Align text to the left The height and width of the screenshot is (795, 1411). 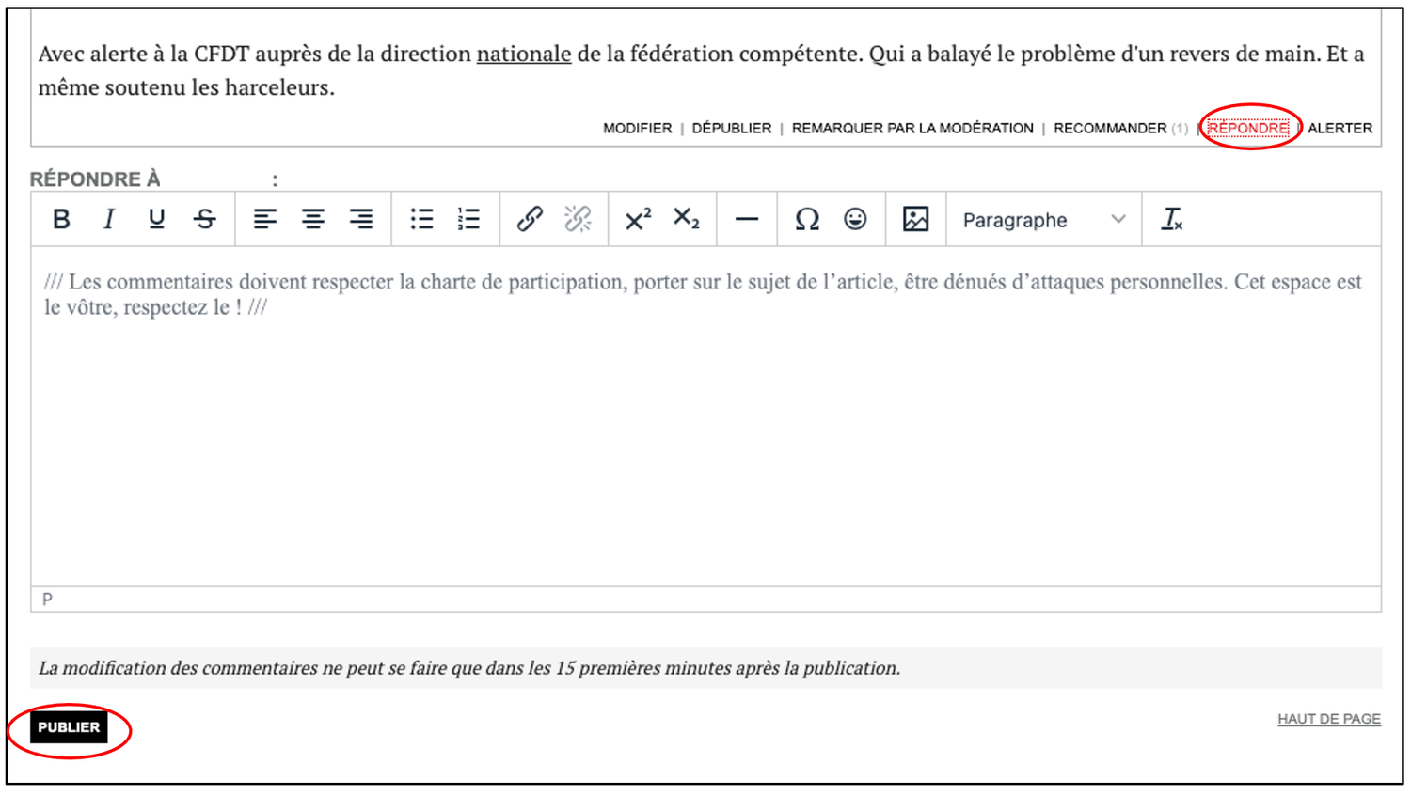pos(264,220)
